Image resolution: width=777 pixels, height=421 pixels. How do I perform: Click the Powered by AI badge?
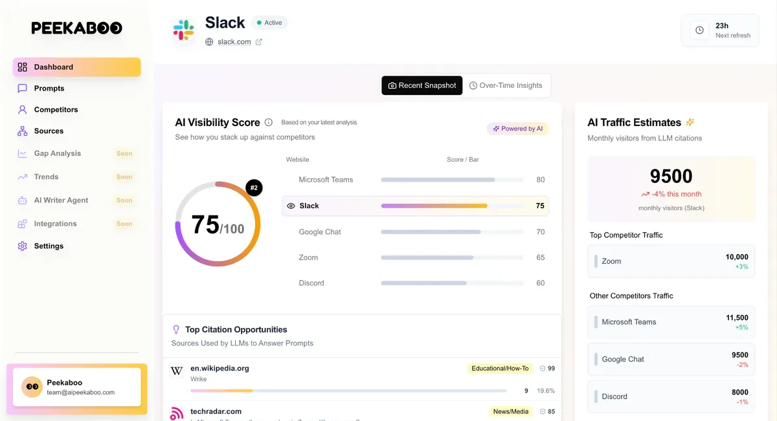coord(518,128)
